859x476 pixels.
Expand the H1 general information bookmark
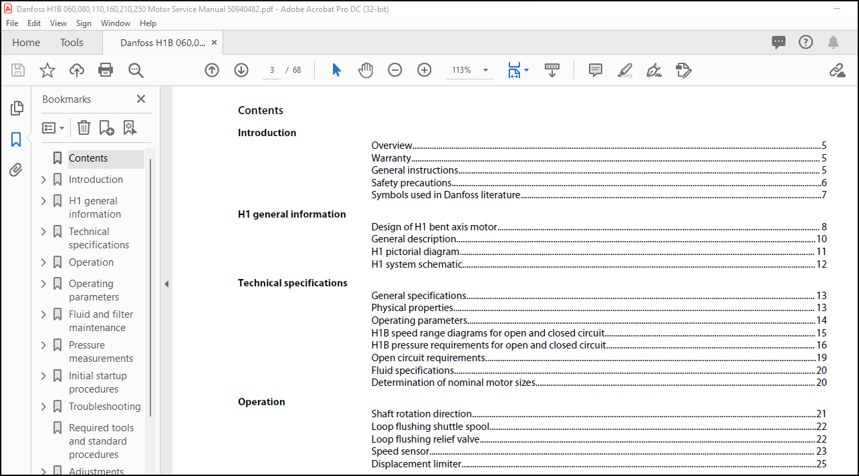pos(43,201)
